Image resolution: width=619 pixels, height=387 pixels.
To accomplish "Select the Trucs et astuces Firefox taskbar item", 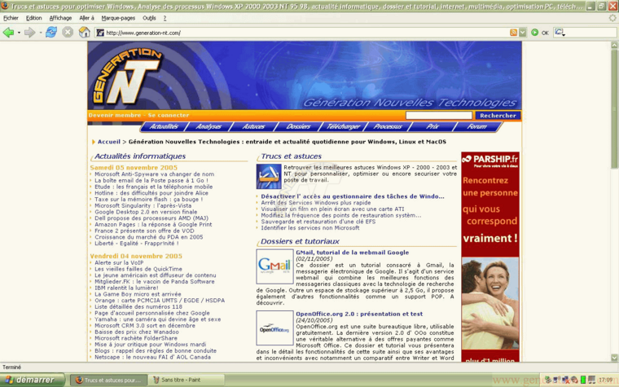I will 108,380.
